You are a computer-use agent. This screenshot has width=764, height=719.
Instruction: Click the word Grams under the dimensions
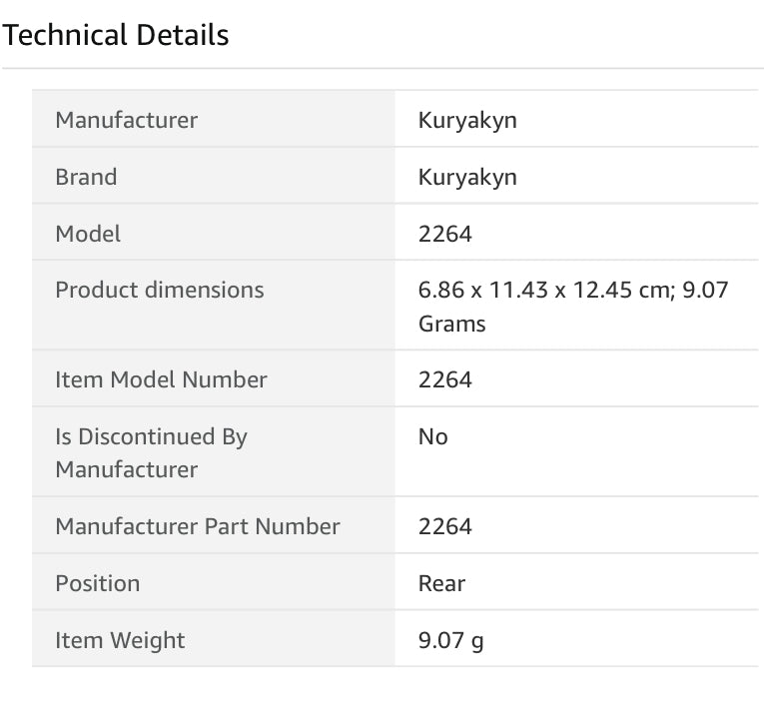tap(452, 324)
